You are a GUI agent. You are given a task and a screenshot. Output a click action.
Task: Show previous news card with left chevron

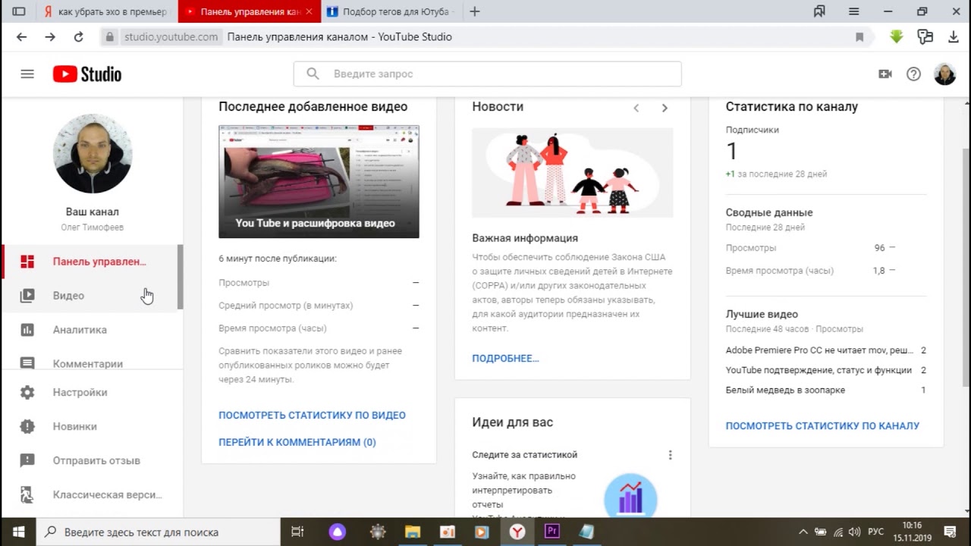tap(636, 108)
